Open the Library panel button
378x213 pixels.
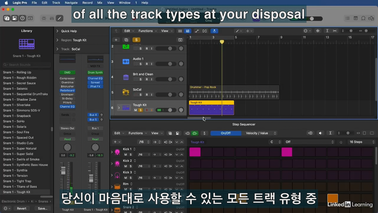pyautogui.click(x=6, y=18)
